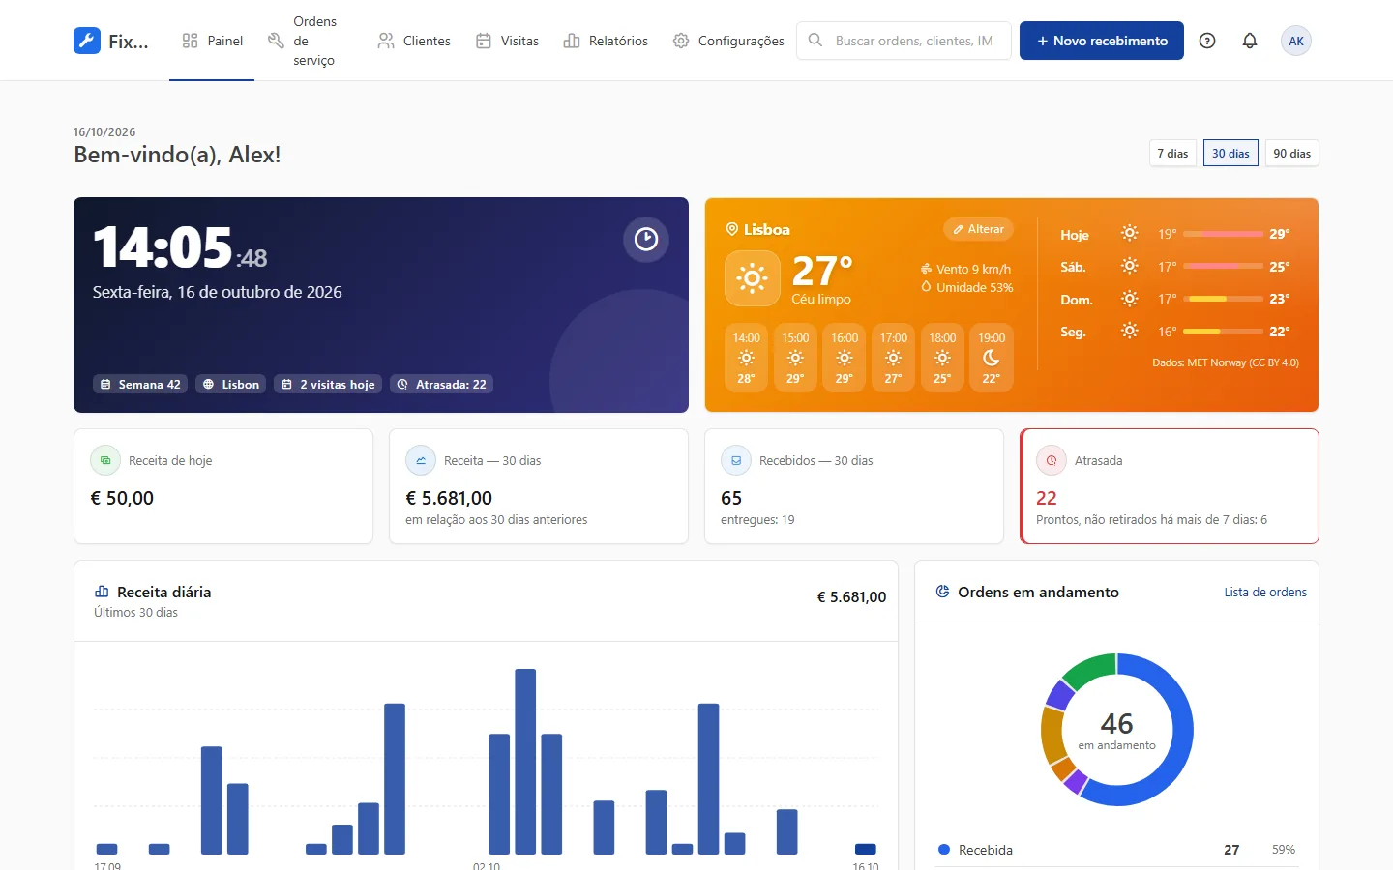1393x870 pixels.
Task: Open Lista de ordens link
Action: pos(1265,593)
